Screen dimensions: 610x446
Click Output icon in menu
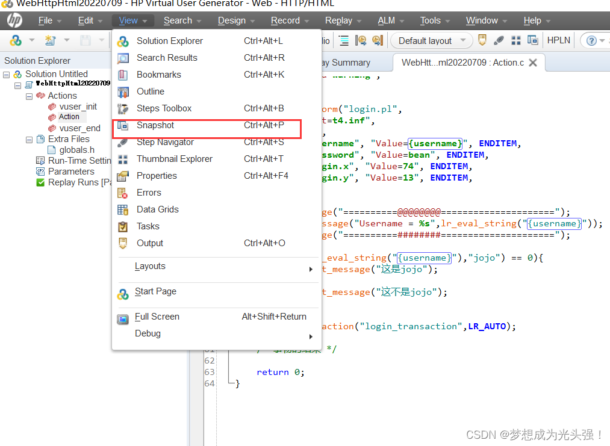(x=123, y=243)
